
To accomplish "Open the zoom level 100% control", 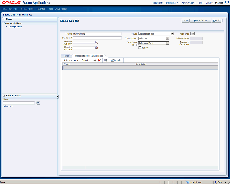I will (220, 183).
